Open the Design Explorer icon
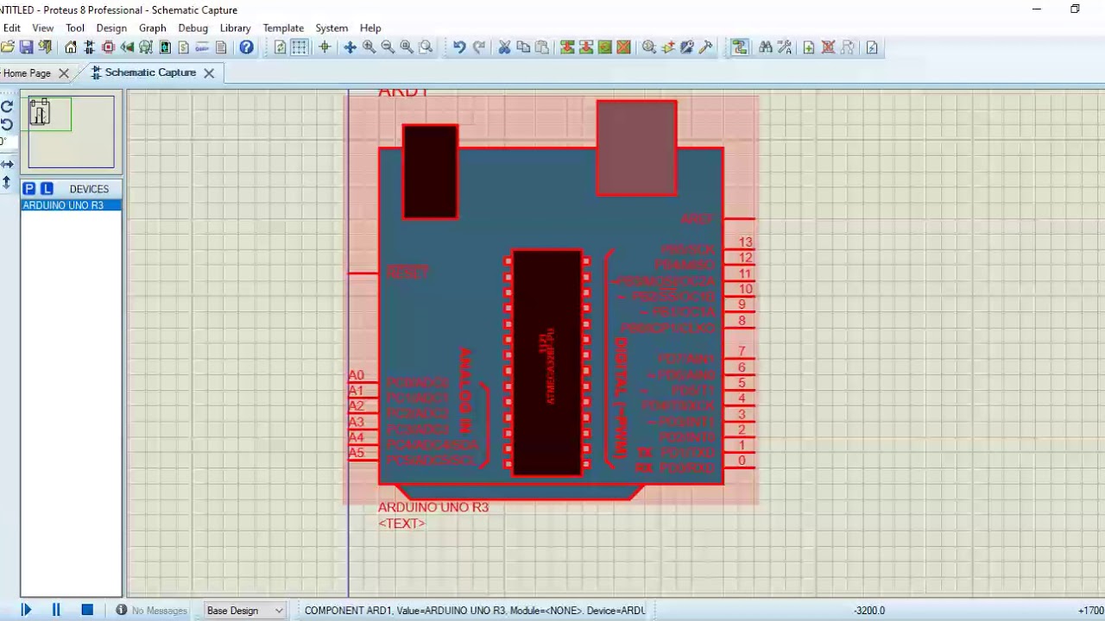 point(164,47)
